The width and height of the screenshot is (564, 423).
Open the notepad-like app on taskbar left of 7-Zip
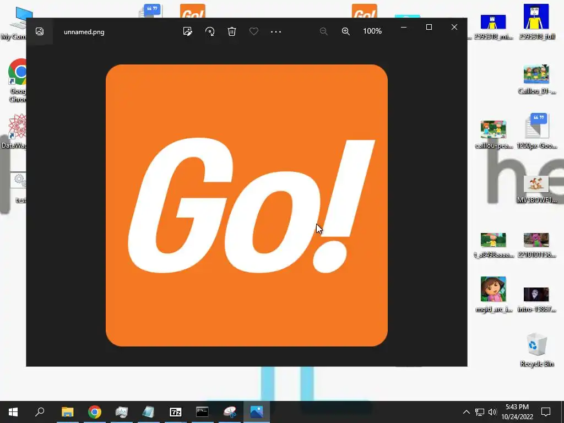coord(148,412)
